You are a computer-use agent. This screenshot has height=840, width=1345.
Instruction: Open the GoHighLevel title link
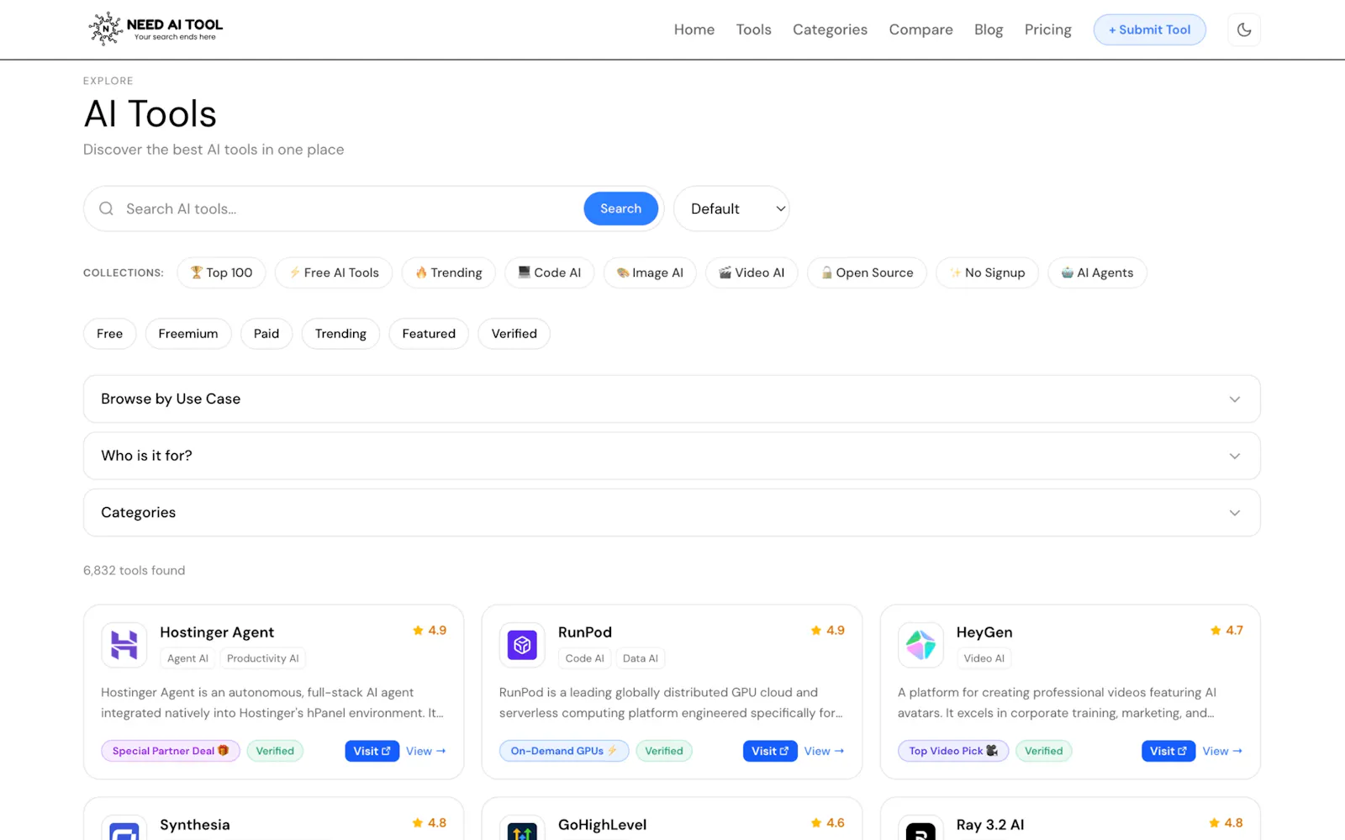[x=603, y=825]
